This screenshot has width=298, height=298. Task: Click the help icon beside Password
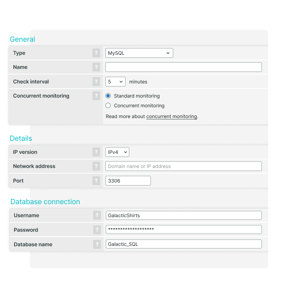[97, 230]
